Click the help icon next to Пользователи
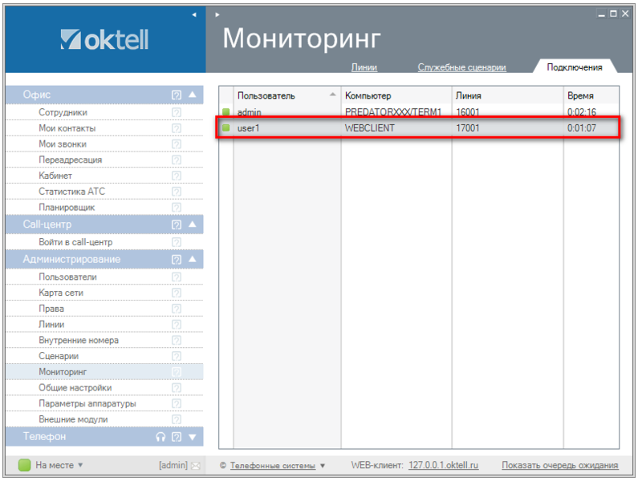 point(177,277)
